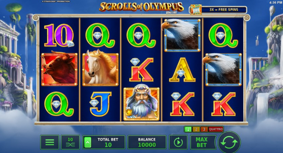The image size is (283, 153).
Task: Click the red bull symbol
Action: pos(60,69)
